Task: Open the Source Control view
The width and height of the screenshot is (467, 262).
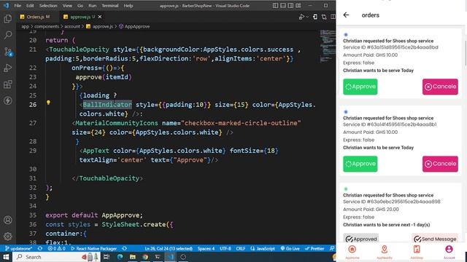Action: pos(8,52)
